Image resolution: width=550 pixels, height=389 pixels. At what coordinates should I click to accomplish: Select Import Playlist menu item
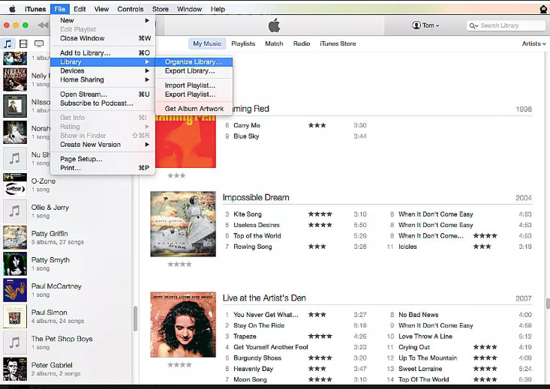[x=194, y=85]
